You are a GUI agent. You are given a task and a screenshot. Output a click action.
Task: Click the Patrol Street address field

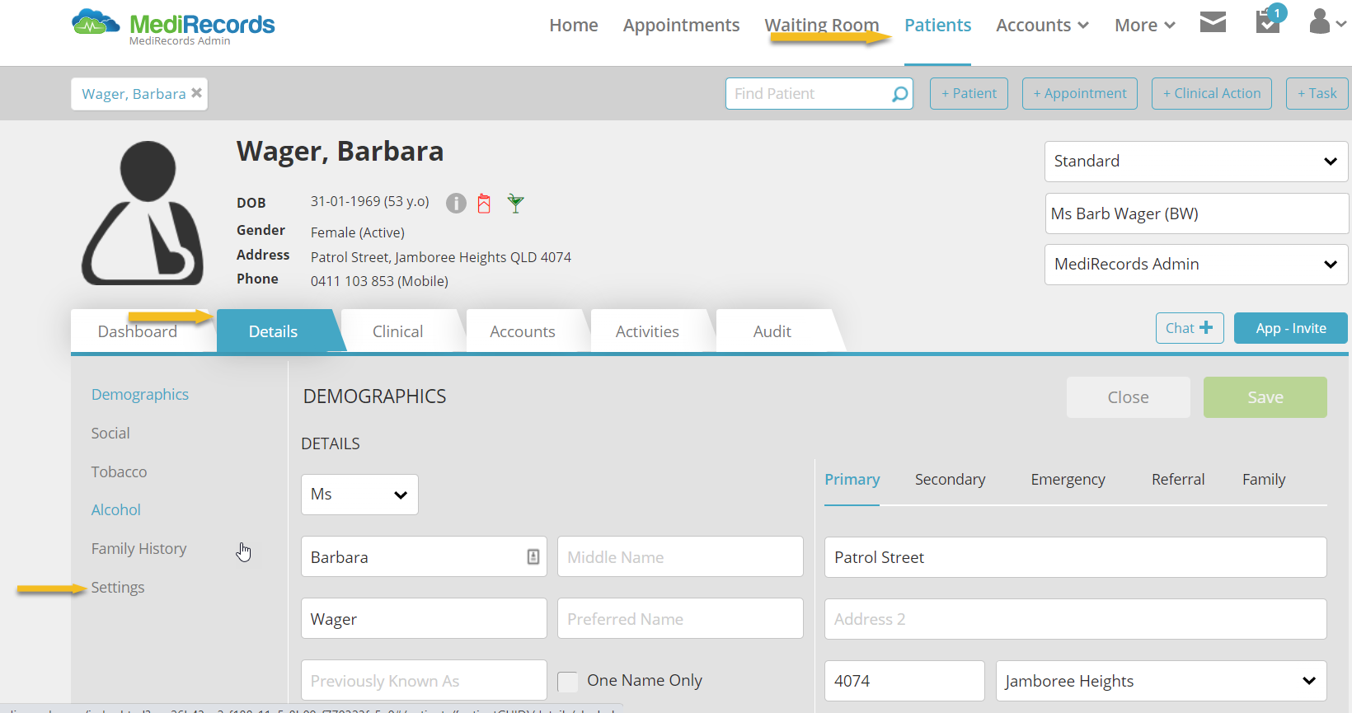(1076, 557)
